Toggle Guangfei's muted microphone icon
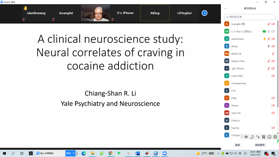279x157 pixels. point(268,24)
